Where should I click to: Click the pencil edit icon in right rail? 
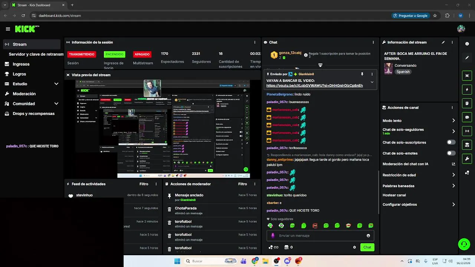[467, 58]
